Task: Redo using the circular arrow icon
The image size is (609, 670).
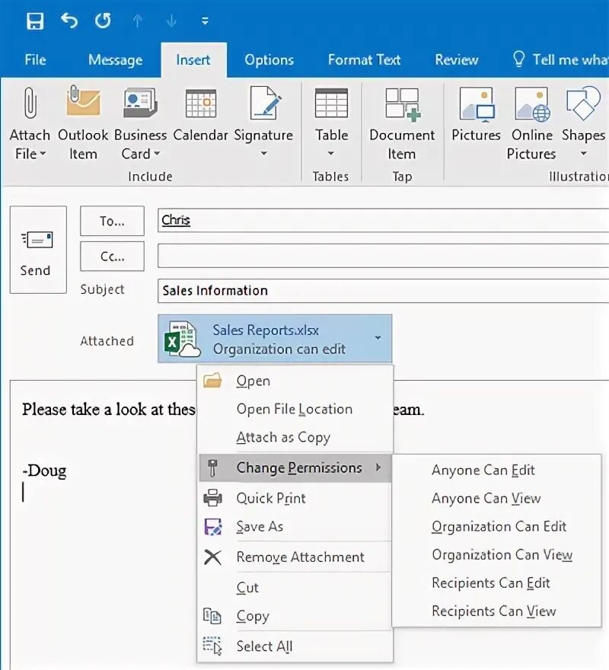Action: tap(103, 21)
